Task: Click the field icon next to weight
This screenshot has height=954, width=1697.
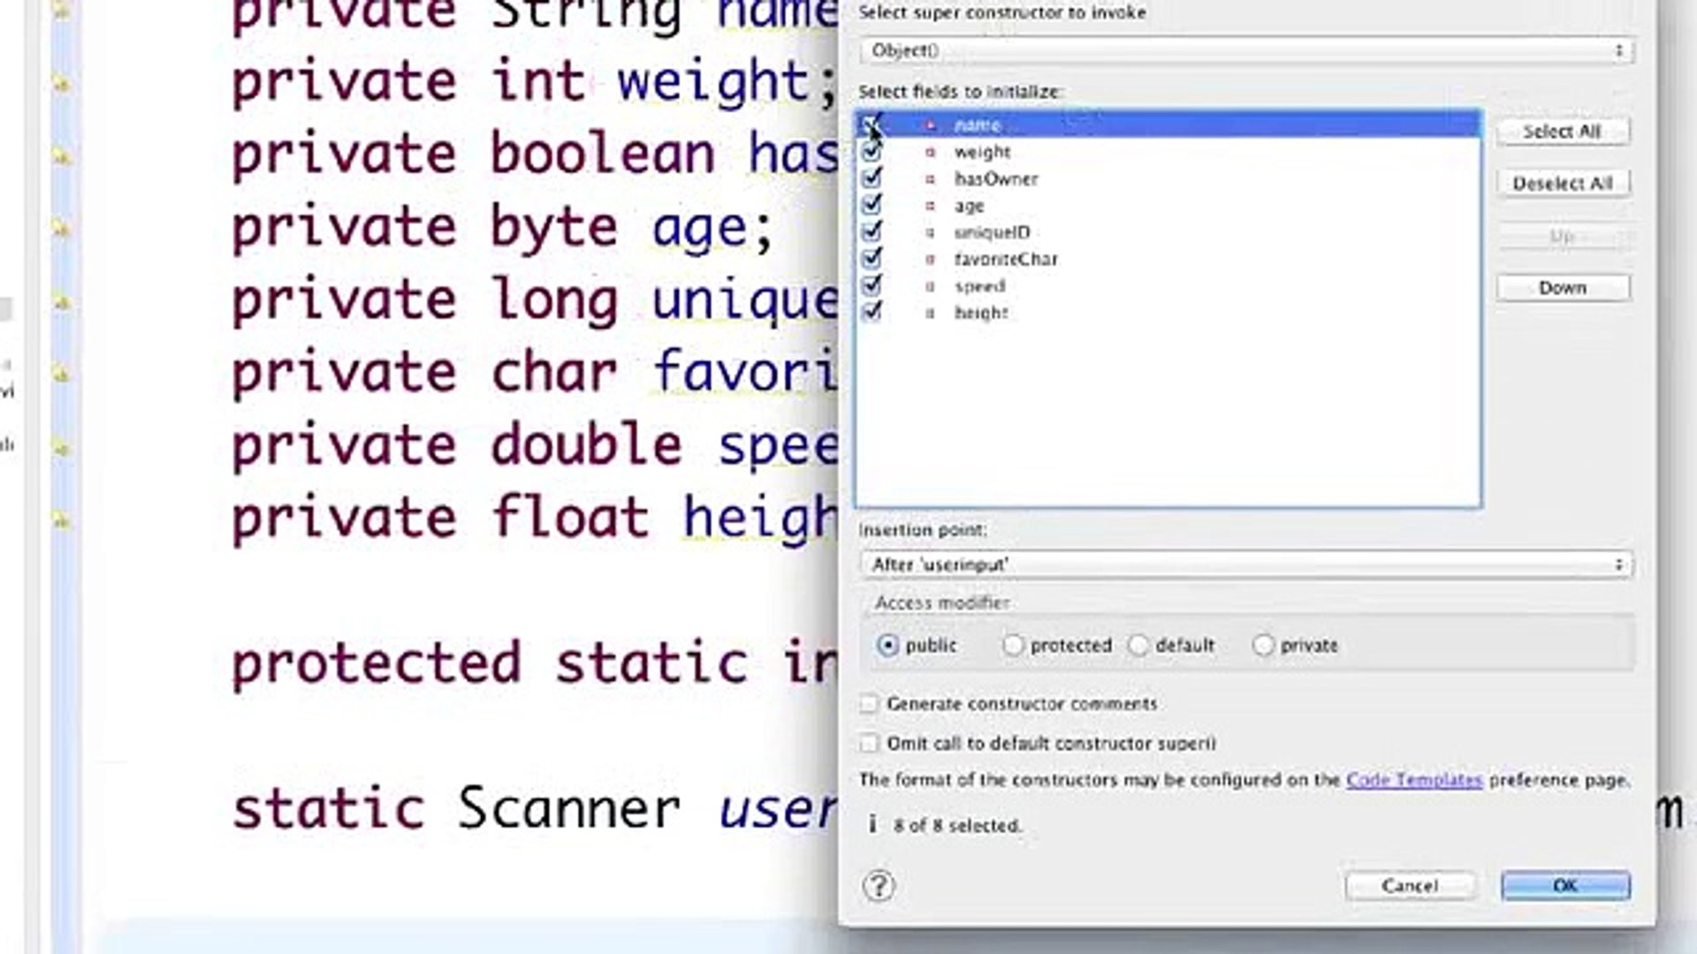Action: (x=930, y=152)
